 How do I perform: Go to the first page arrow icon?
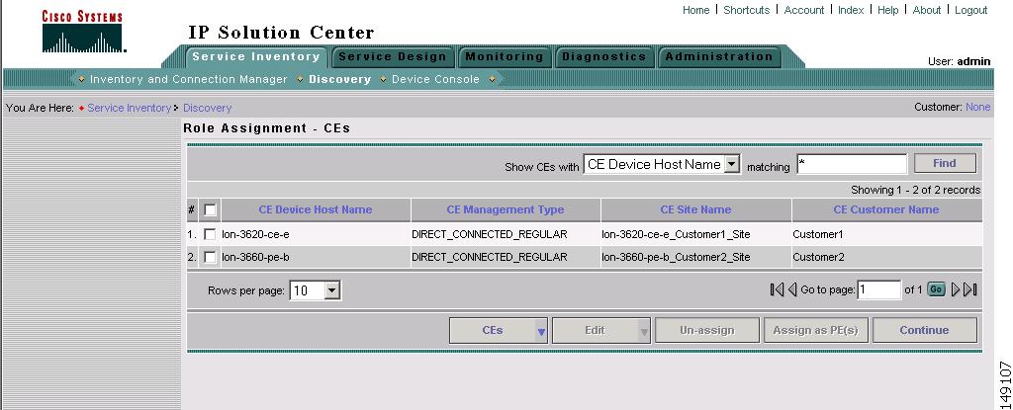[778, 289]
